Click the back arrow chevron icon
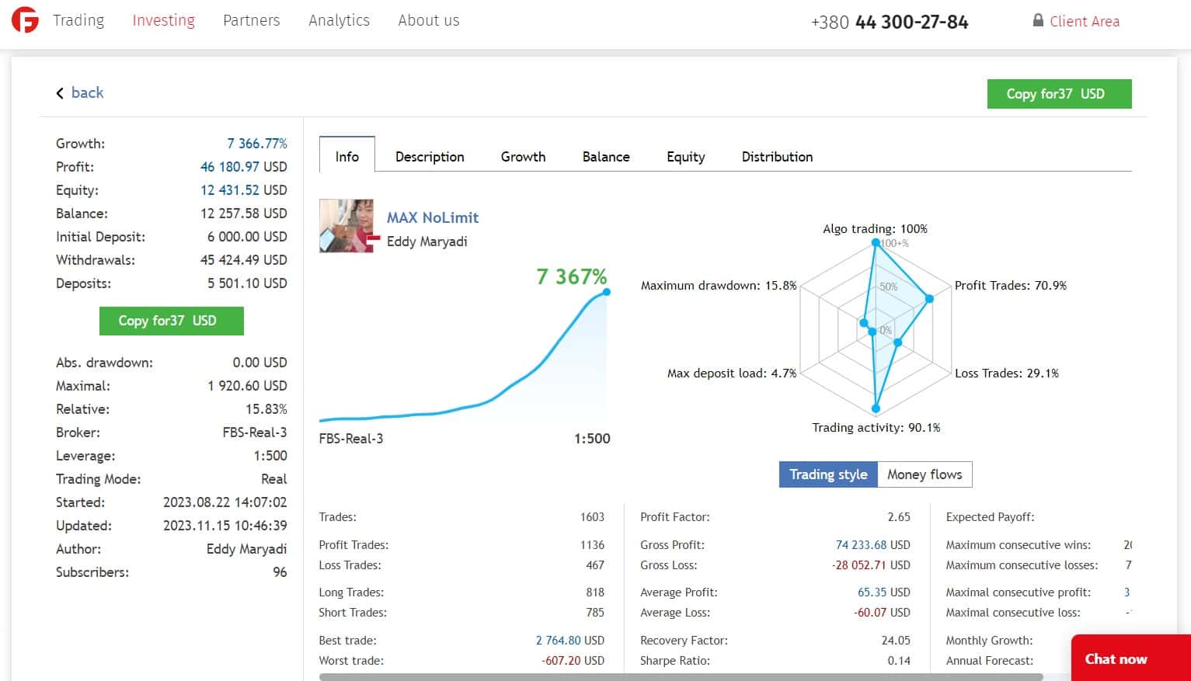 pos(60,93)
